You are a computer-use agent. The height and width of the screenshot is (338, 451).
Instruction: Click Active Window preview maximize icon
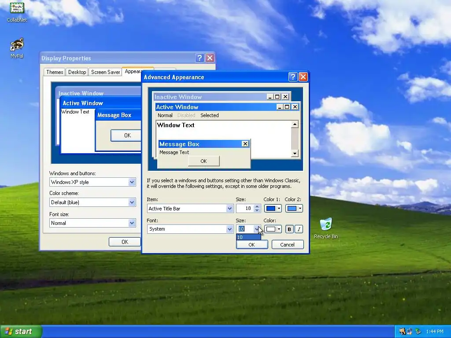click(x=287, y=107)
